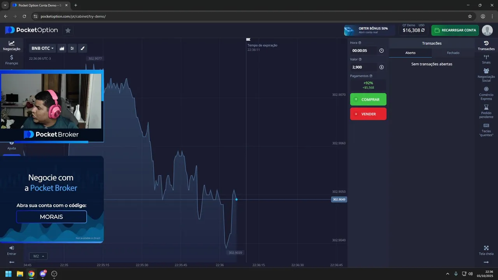Click Pagamentos help question icon
Screen dimensions: 498x280
coord(371,76)
